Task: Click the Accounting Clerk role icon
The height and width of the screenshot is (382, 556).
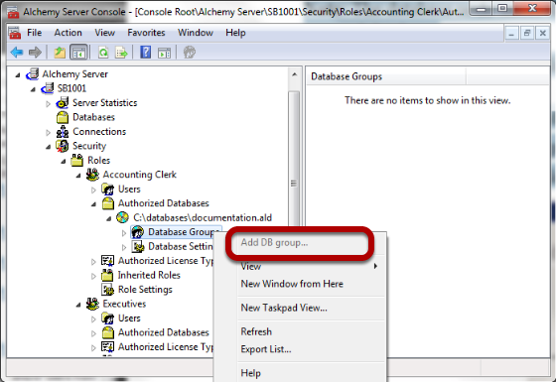Action: [92, 175]
